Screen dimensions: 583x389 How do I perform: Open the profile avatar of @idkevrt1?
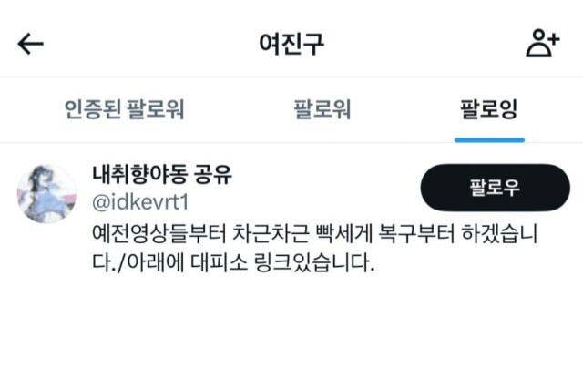[x=46, y=194]
